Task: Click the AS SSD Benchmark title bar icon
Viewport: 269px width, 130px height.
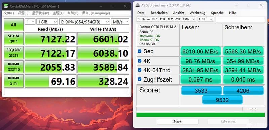Action: click(137, 5)
